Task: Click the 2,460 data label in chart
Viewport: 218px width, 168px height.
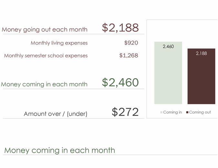Action: 168,47
